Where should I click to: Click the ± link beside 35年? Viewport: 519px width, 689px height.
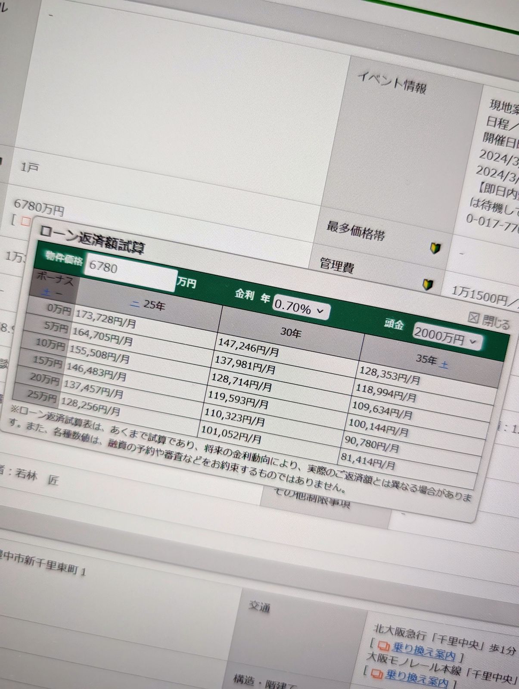click(x=444, y=365)
